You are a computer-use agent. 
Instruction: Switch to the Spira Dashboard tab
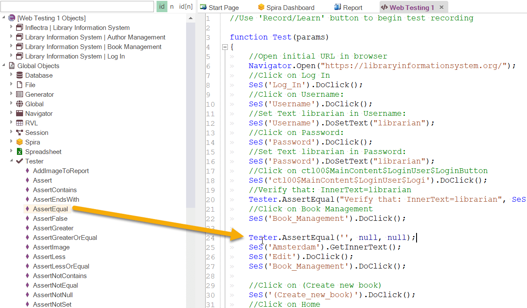286,7
